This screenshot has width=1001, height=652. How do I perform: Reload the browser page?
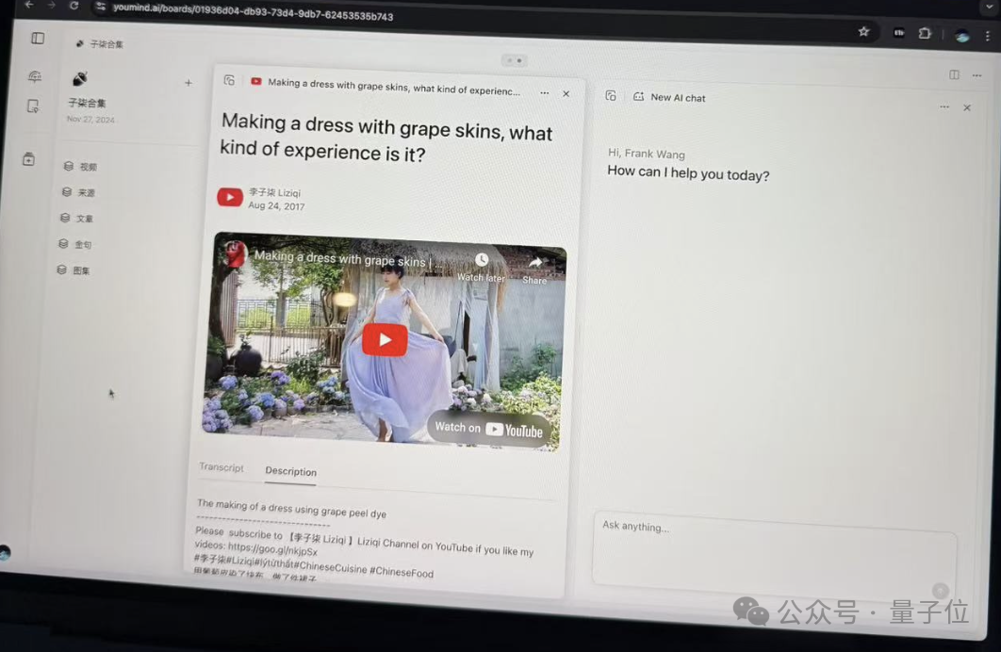(74, 6)
